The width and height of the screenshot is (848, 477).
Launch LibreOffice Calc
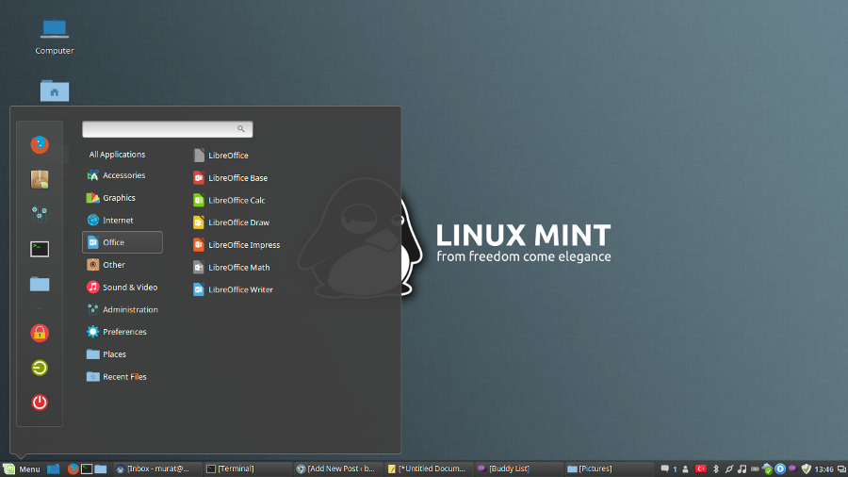[x=229, y=200]
